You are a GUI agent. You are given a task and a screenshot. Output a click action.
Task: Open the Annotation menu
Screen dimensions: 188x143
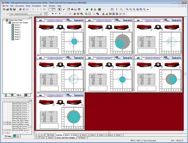[36, 6]
